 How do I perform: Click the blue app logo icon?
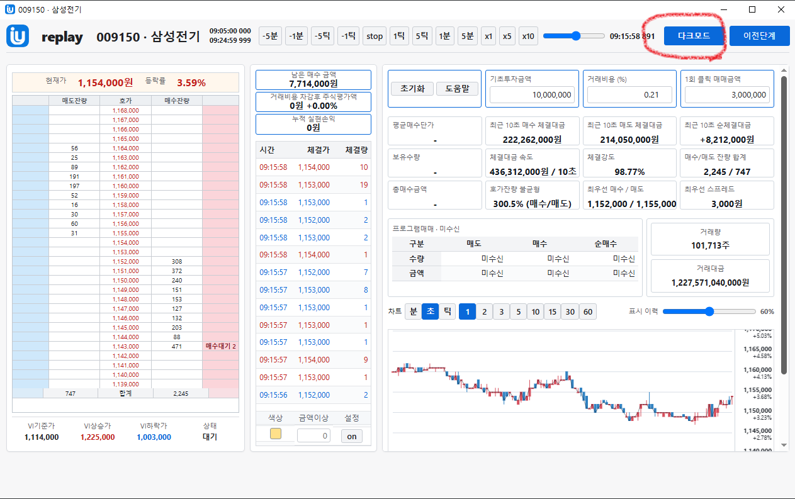(x=18, y=36)
